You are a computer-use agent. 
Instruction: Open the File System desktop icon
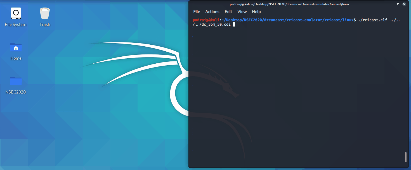(x=16, y=13)
